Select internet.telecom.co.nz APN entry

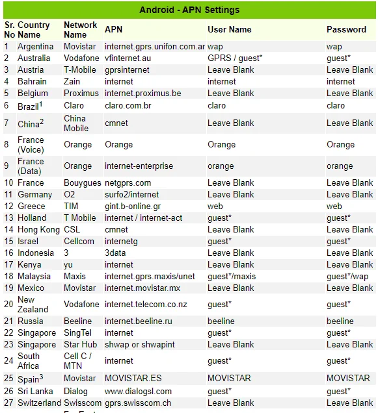click(146, 304)
